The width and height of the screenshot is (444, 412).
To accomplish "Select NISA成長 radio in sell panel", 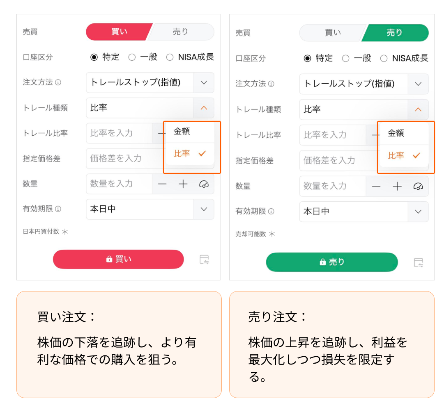I will pos(384,59).
